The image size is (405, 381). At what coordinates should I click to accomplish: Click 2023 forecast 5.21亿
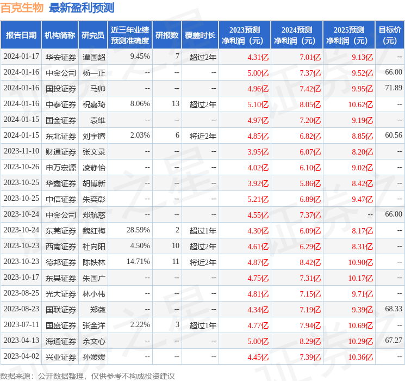click(x=258, y=199)
